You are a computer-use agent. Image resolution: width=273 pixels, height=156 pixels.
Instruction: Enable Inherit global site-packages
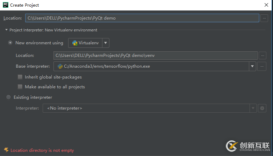tap(20, 77)
